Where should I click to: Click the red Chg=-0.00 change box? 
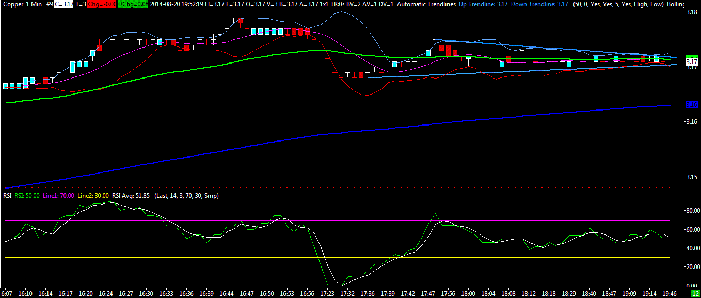[x=102, y=4]
